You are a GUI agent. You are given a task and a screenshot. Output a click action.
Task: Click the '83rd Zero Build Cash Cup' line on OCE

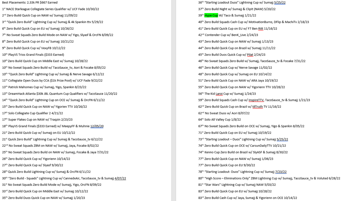tap(248, 198)
